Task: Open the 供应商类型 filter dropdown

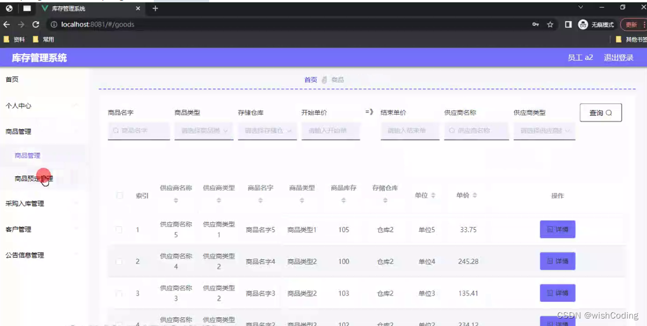Action: click(x=544, y=130)
